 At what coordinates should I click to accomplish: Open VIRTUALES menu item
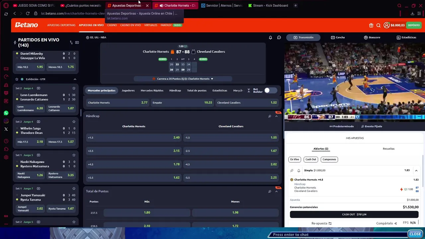(151, 25)
